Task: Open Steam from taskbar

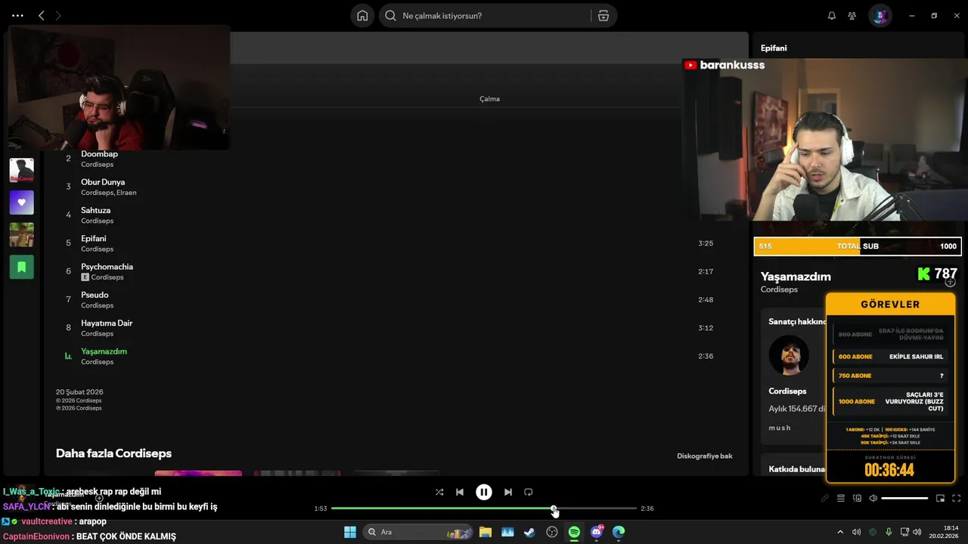Action: tap(529, 532)
